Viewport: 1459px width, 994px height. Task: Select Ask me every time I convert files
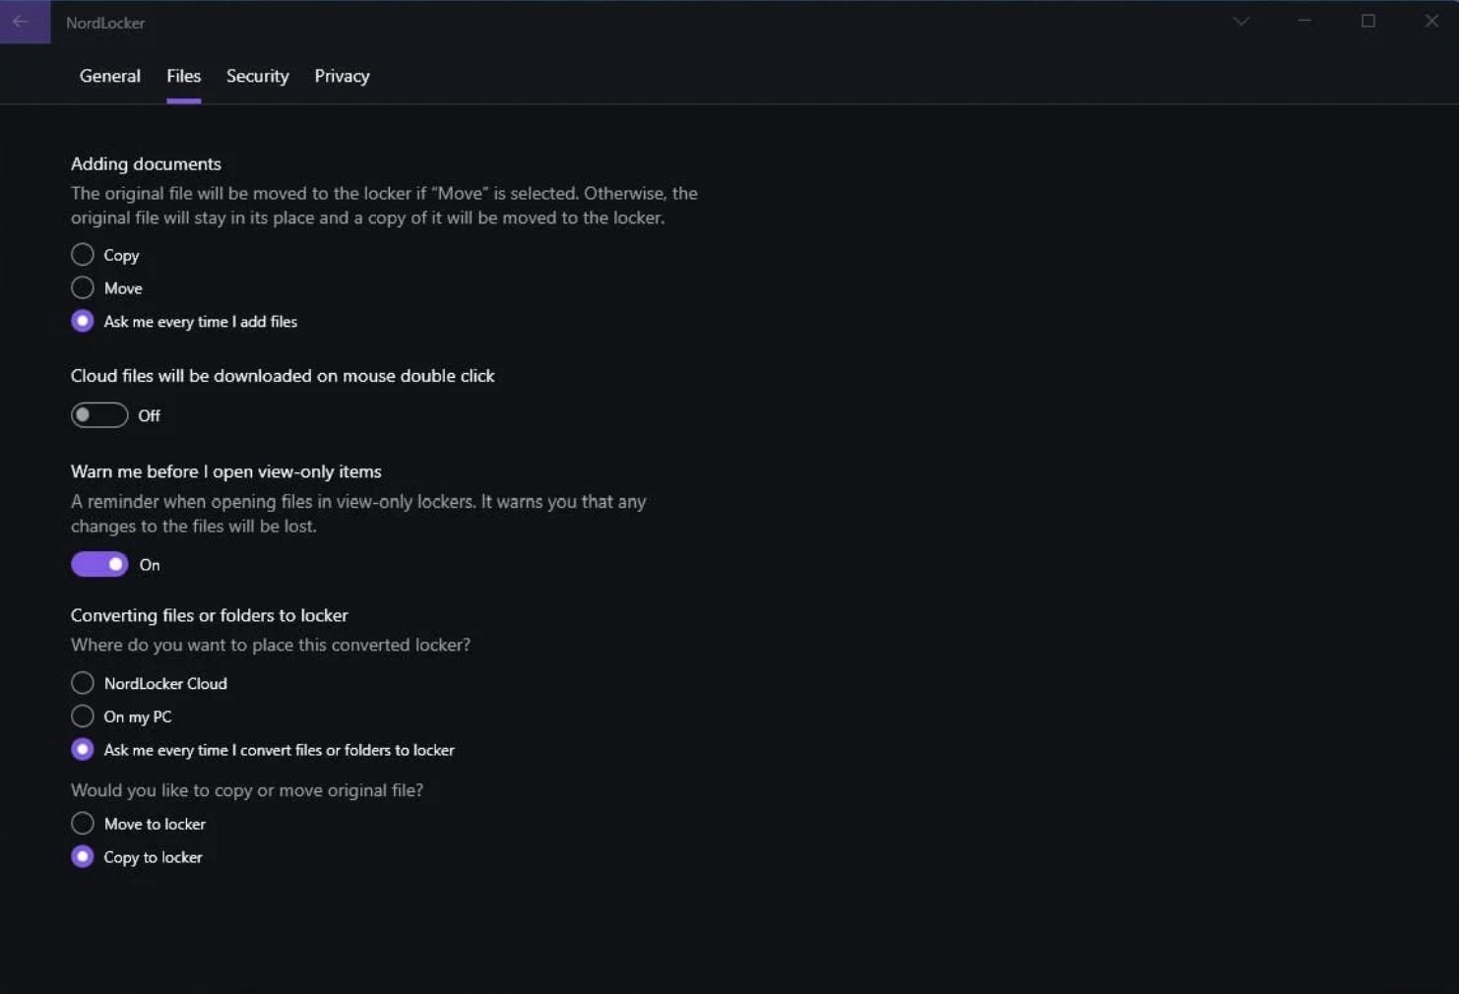click(83, 750)
